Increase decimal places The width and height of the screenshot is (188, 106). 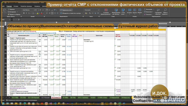click(96, 13)
